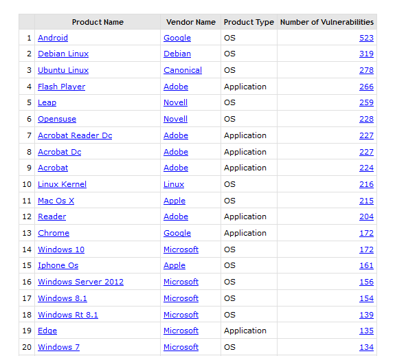This screenshot has width=395, height=356.
Task: View the 134 vulnerabilities for Windows 7
Action: [367, 347]
